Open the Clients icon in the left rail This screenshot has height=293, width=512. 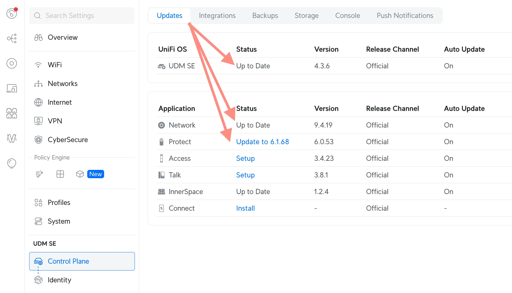click(x=11, y=113)
